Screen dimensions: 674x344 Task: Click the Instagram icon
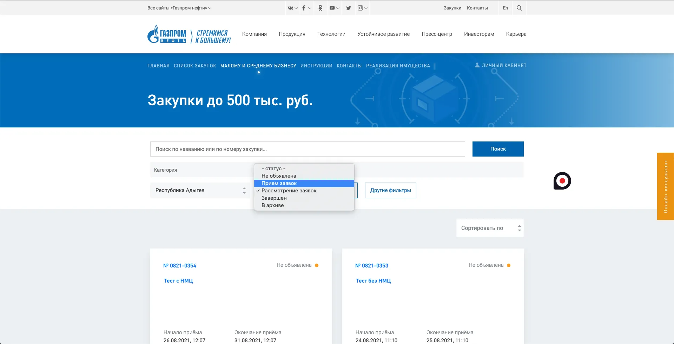(x=361, y=8)
